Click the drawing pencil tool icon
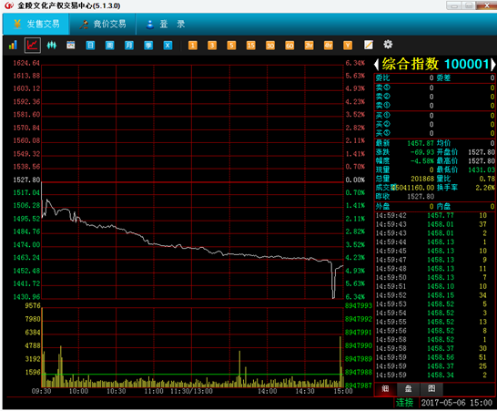The width and height of the screenshot is (497, 411). (369, 45)
